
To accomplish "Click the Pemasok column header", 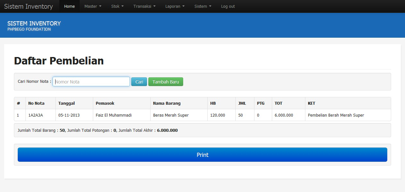I will pyautogui.click(x=105, y=103).
